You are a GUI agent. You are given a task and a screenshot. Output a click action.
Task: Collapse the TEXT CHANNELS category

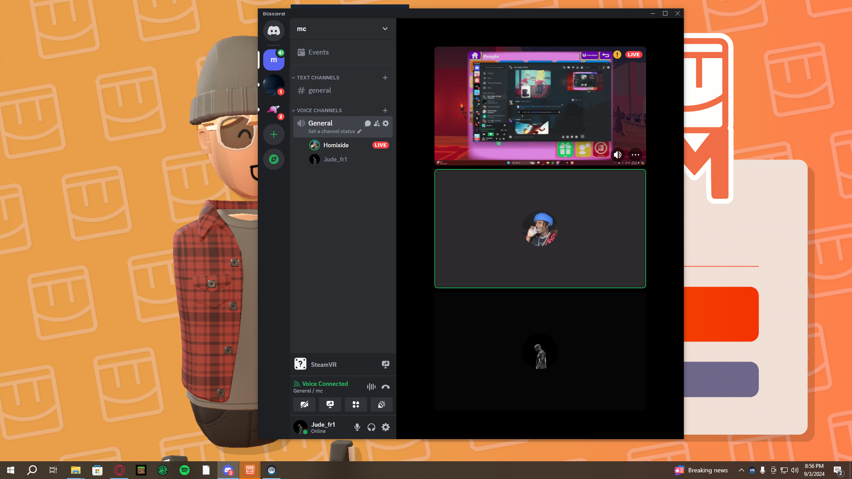(318, 78)
